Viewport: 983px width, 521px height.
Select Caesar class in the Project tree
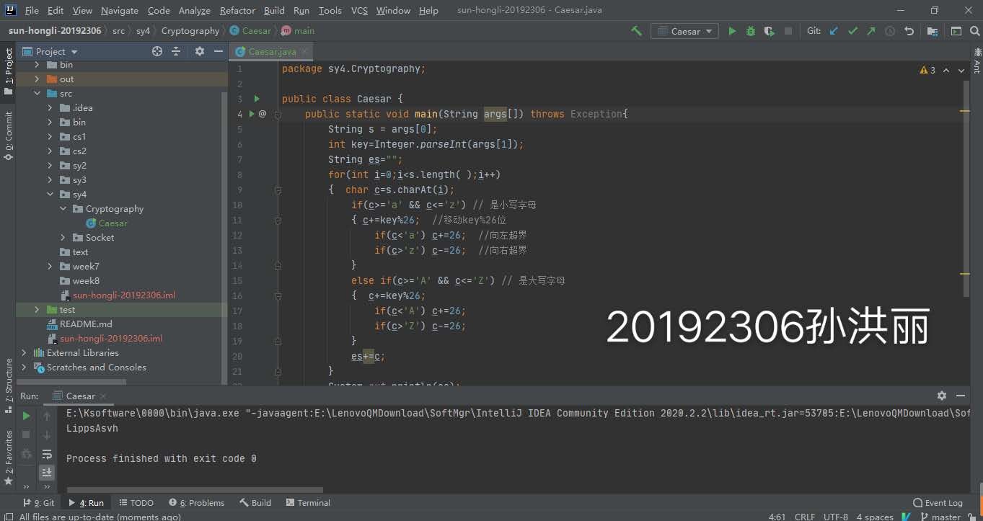[107, 223]
